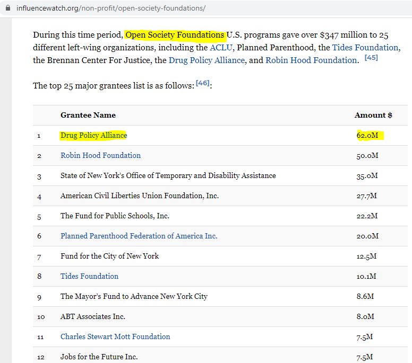Select the 12.5M amount cell
Viewport: 412px width, 363px height.
pos(366,256)
